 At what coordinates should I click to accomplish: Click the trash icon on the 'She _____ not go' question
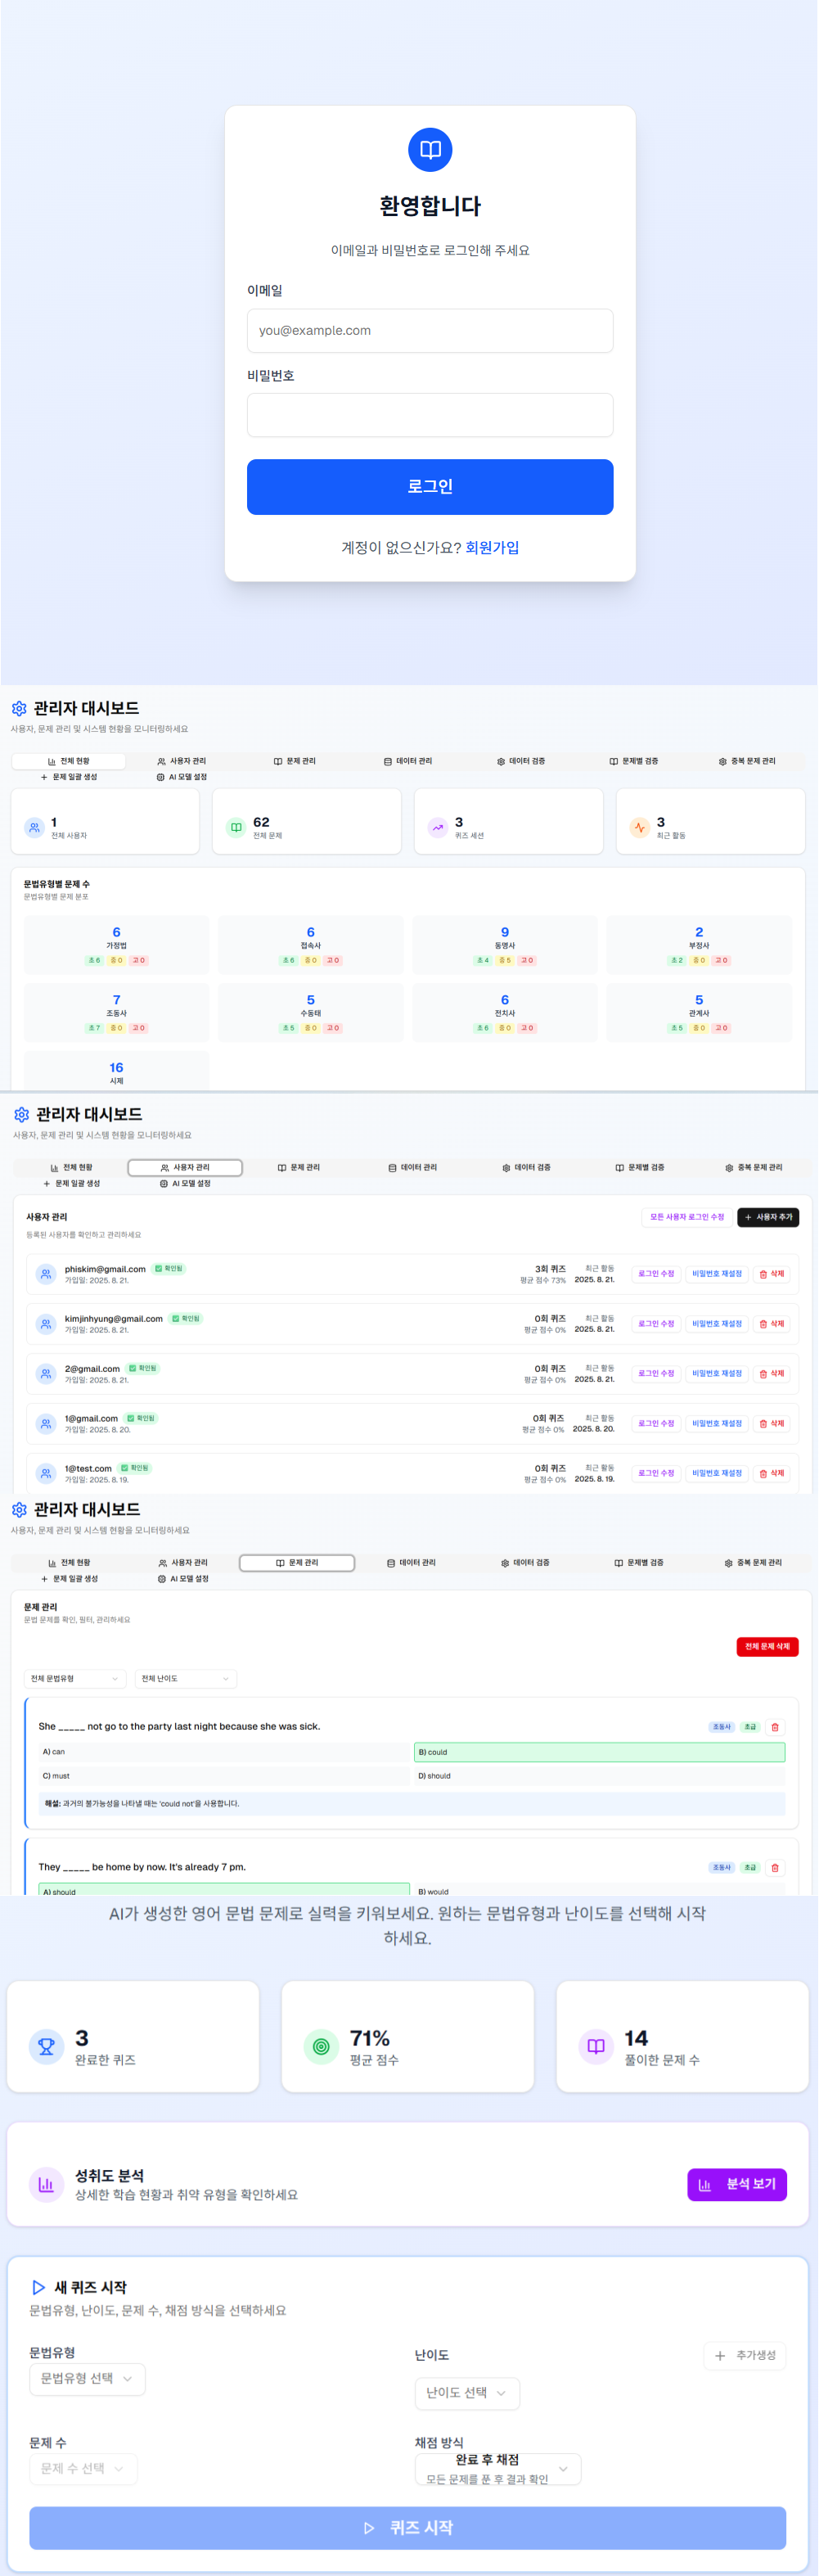pyautogui.click(x=775, y=1727)
